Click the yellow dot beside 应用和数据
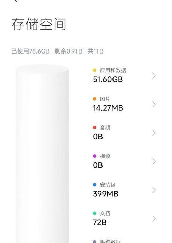This screenshot has width=172, height=243. [x=95, y=70]
